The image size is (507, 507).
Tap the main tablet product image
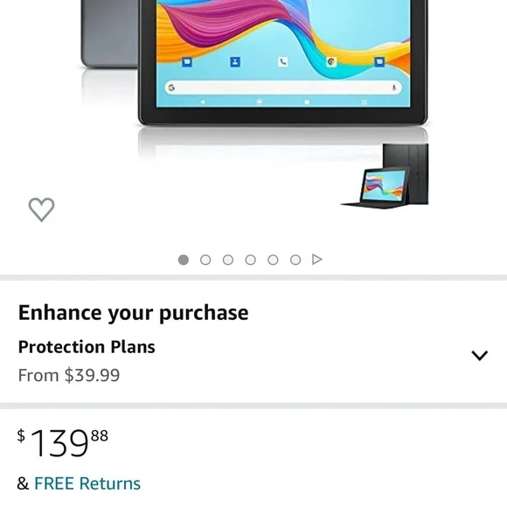tap(283, 61)
